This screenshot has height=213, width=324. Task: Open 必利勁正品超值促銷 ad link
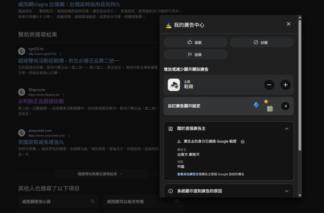point(41,101)
